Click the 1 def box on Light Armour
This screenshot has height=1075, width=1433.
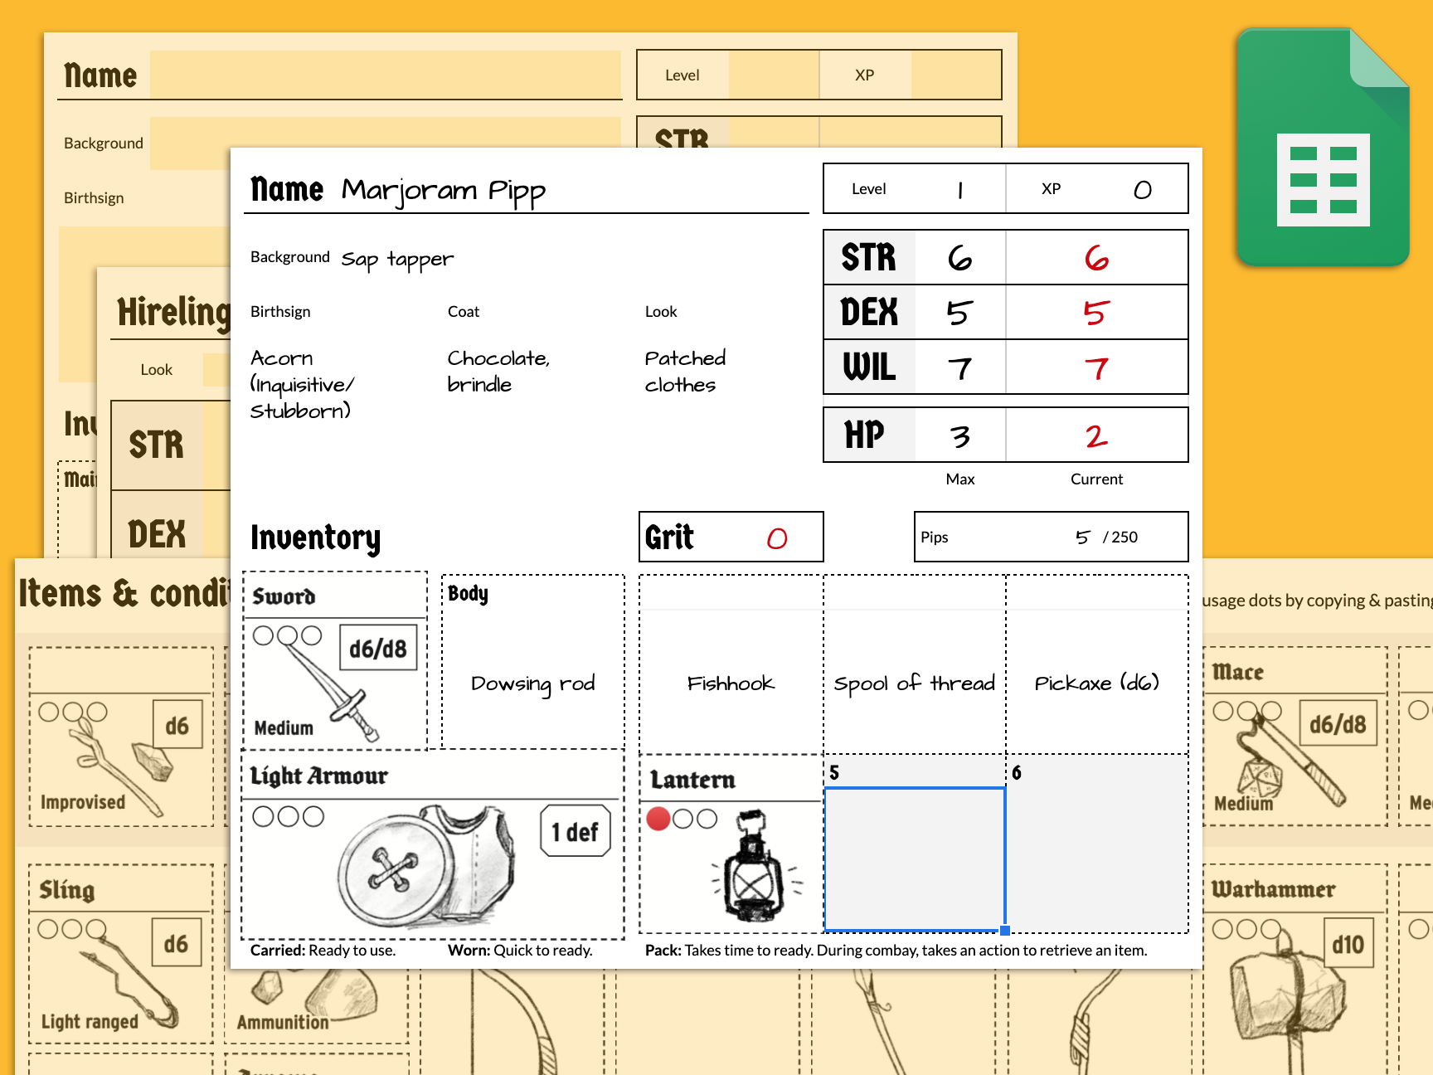click(x=575, y=830)
